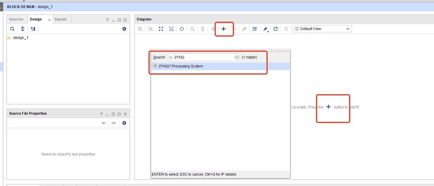Open help for Source File Properties
The image size is (434, 186).
(101, 114)
